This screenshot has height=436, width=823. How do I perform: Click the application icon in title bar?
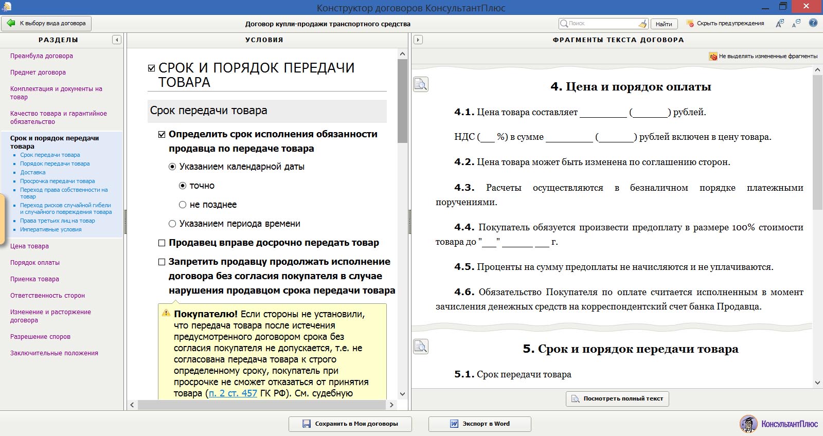coord(6,7)
